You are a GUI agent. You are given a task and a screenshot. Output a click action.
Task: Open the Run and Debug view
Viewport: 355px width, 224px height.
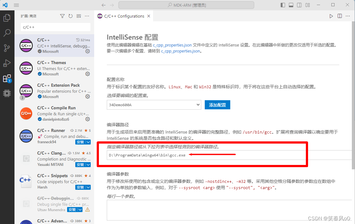click(7, 63)
